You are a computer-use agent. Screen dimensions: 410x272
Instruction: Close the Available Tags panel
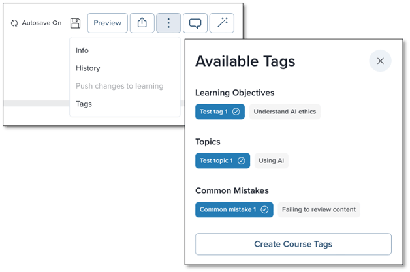pos(380,61)
